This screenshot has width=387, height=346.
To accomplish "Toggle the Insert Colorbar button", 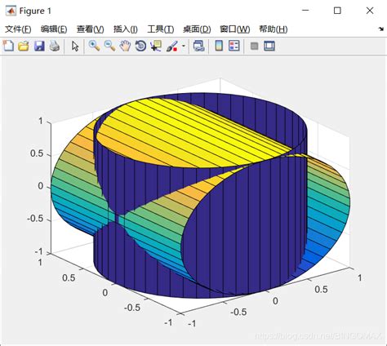I will coord(219,46).
